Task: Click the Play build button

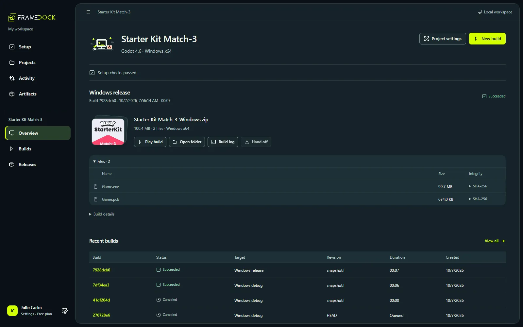Action: (150, 142)
